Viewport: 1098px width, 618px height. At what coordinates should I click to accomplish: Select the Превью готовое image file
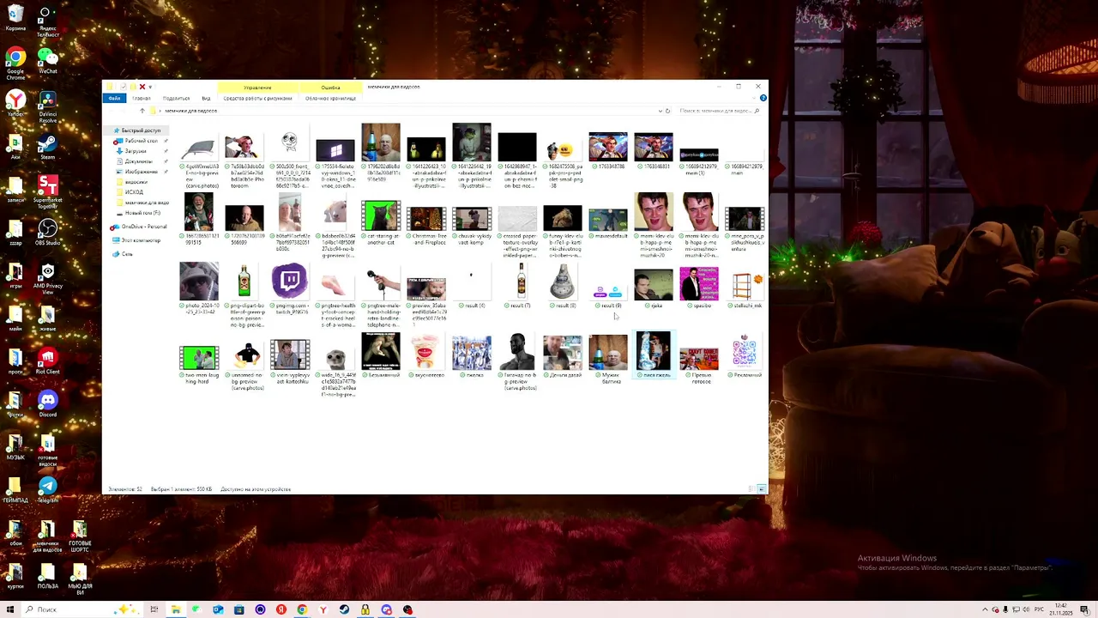click(699, 364)
